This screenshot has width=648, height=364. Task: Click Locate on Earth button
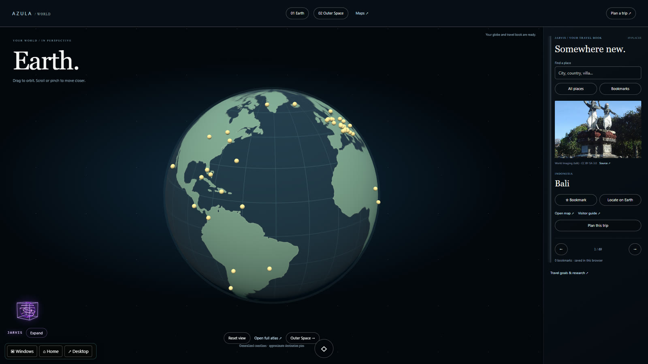620,200
